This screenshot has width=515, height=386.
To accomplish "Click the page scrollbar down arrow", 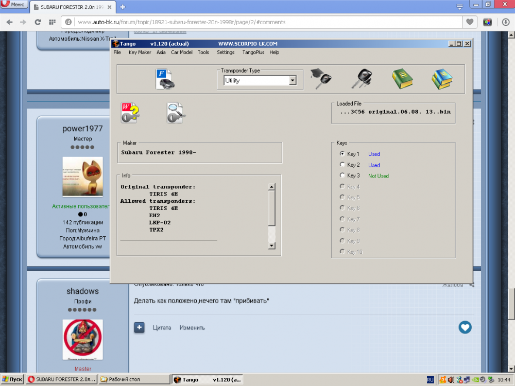I will 511,369.
